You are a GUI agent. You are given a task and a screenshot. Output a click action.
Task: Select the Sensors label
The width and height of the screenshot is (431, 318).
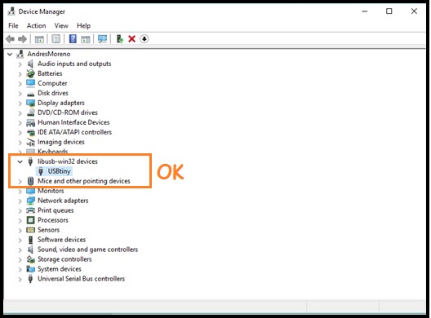(x=49, y=230)
